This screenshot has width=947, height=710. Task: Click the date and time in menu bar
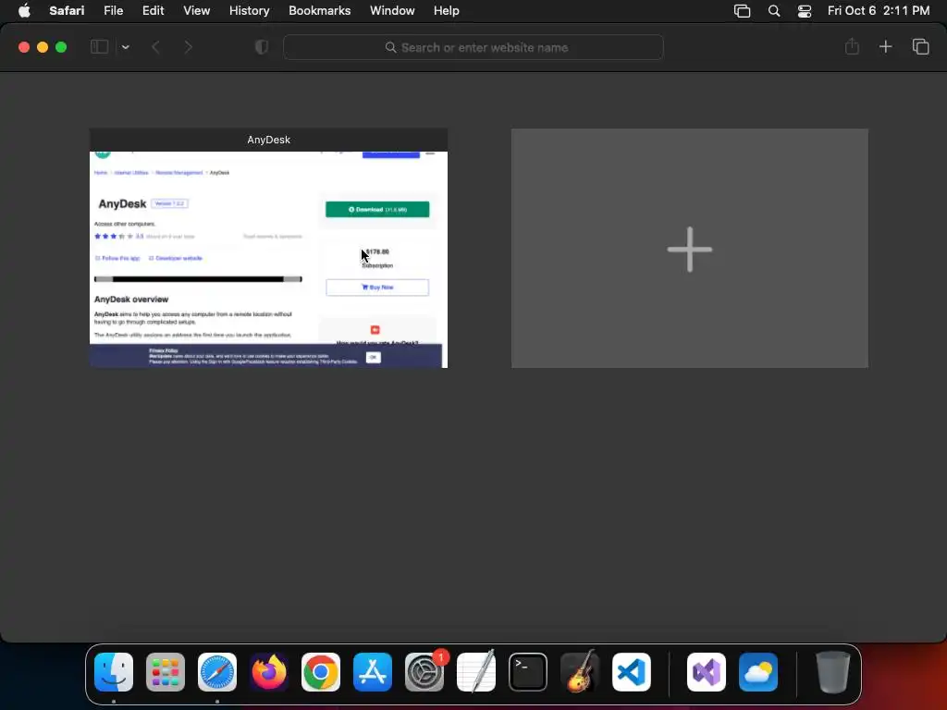tap(879, 10)
